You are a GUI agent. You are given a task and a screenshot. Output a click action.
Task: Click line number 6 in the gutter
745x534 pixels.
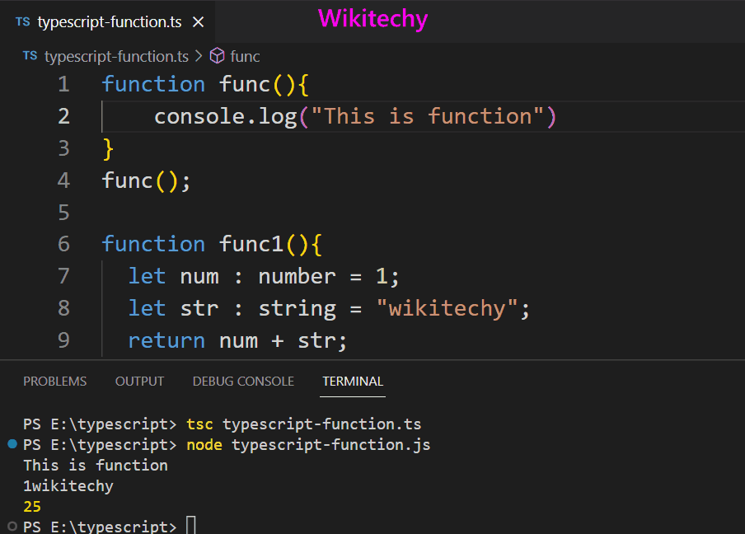pyautogui.click(x=63, y=244)
